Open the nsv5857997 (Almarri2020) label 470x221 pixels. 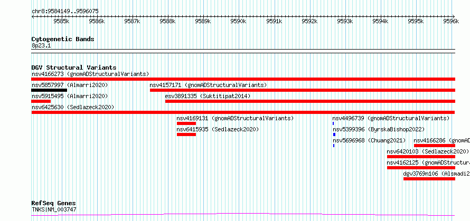(x=70, y=85)
